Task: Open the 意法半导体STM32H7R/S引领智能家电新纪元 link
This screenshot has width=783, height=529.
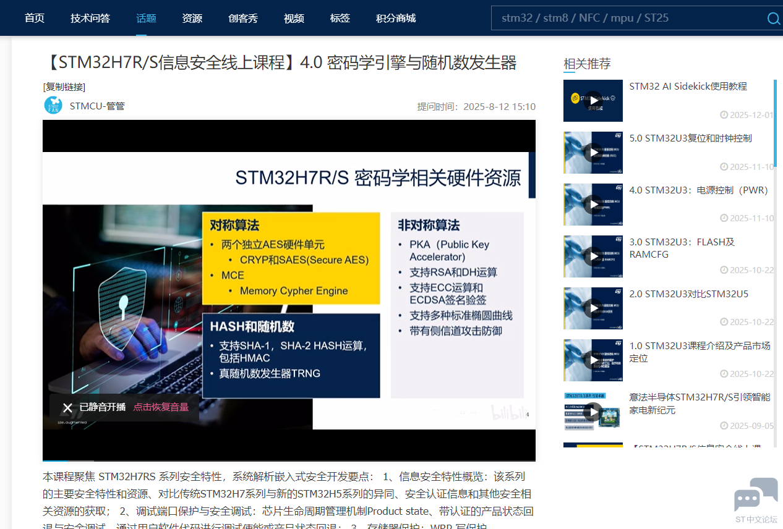Action: (700, 404)
